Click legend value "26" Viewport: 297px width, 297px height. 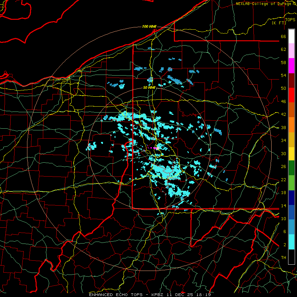[x=283, y=167]
